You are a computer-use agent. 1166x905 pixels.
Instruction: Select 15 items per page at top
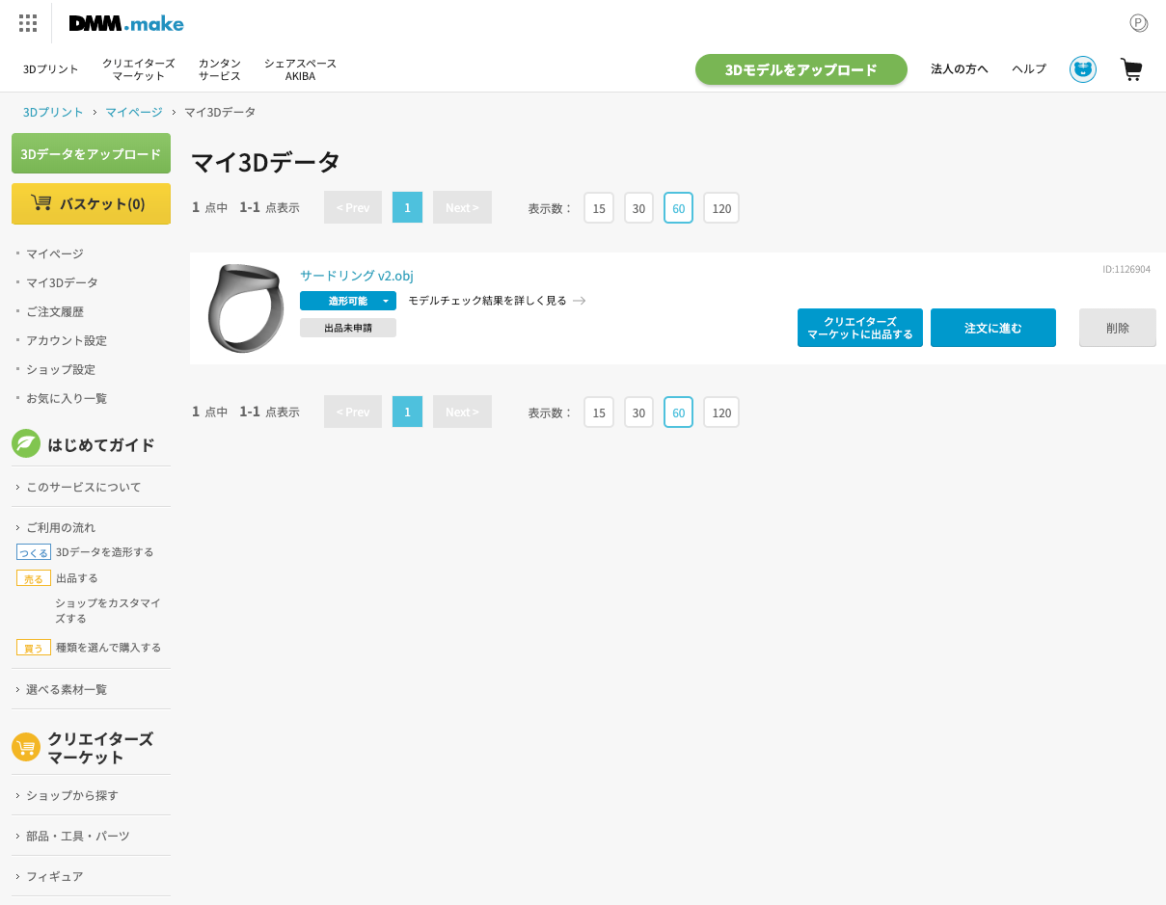(599, 208)
